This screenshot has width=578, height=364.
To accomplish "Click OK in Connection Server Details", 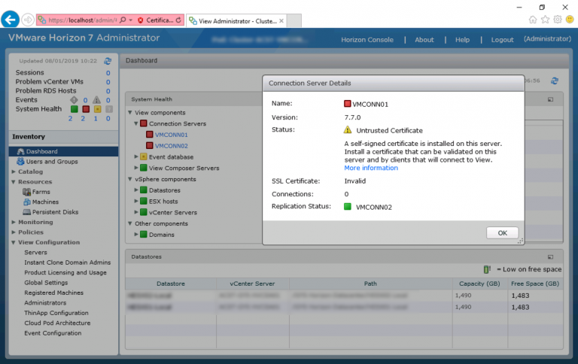I will click(502, 233).
